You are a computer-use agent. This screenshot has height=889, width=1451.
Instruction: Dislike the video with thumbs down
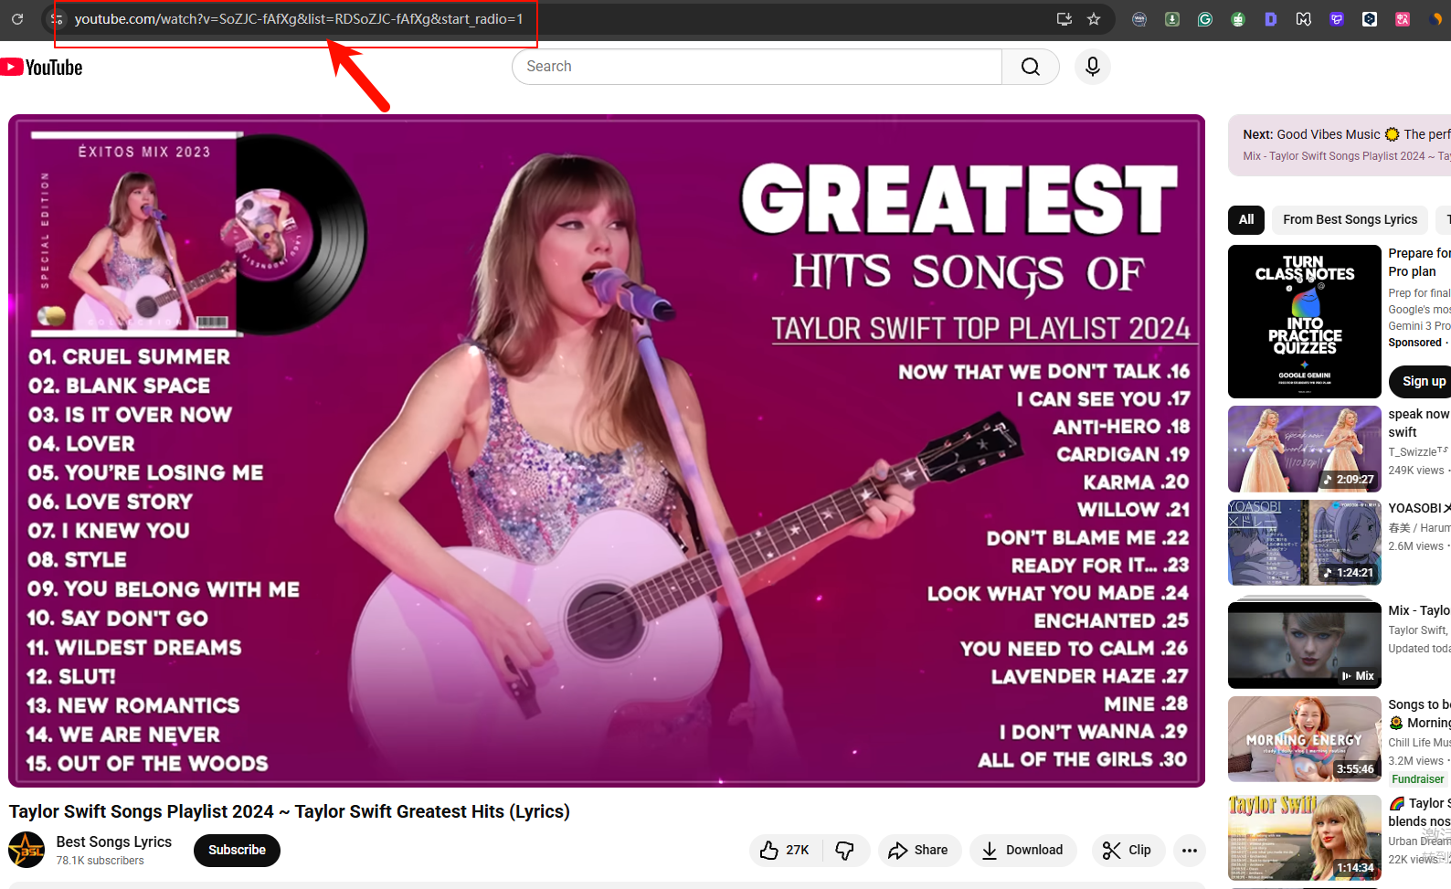pos(845,850)
